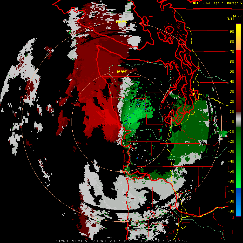The width and height of the screenshot is (243, 243).
Task: Click the 70 value on the velocity scale
Action: (x=232, y=52)
